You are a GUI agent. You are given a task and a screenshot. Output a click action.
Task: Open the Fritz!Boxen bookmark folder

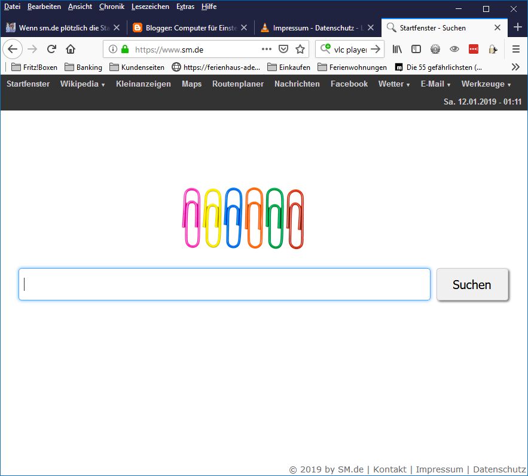point(34,67)
